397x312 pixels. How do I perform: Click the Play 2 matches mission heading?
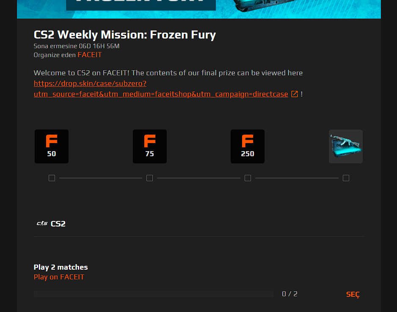pos(61,267)
